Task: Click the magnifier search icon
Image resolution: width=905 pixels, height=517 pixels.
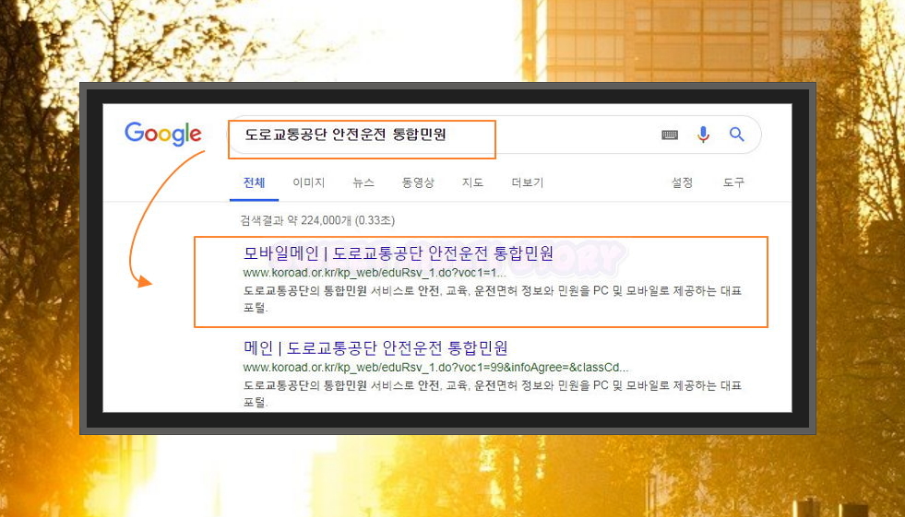Action: click(x=736, y=135)
